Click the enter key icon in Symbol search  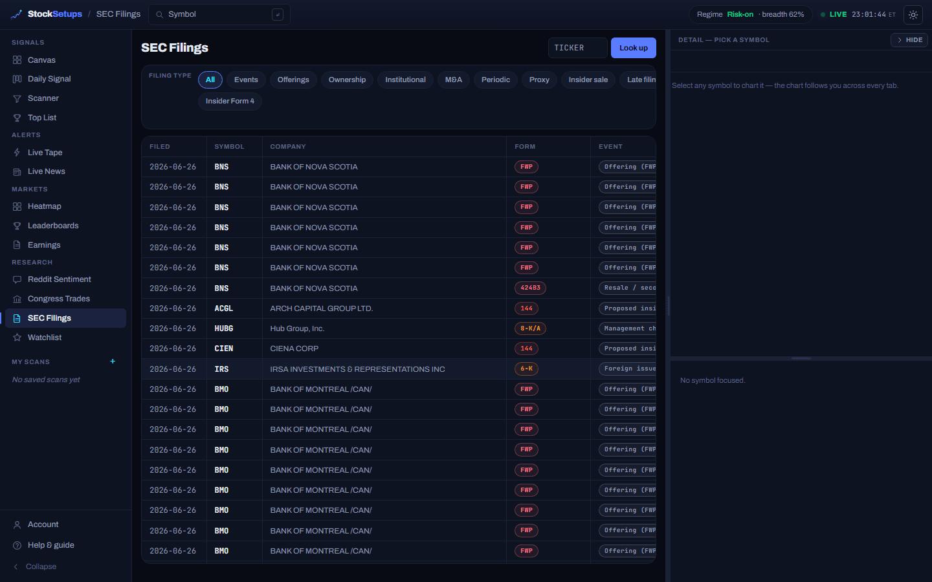pos(278,14)
